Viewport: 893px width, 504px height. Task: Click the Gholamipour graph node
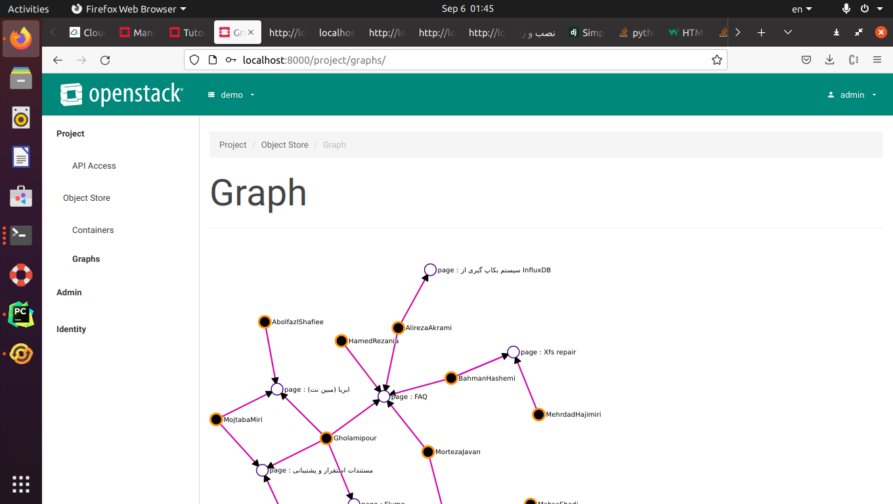tap(326, 438)
